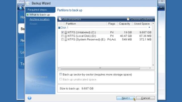
Task: Enable Back up sector-by-sector option
Action: coord(61,74)
